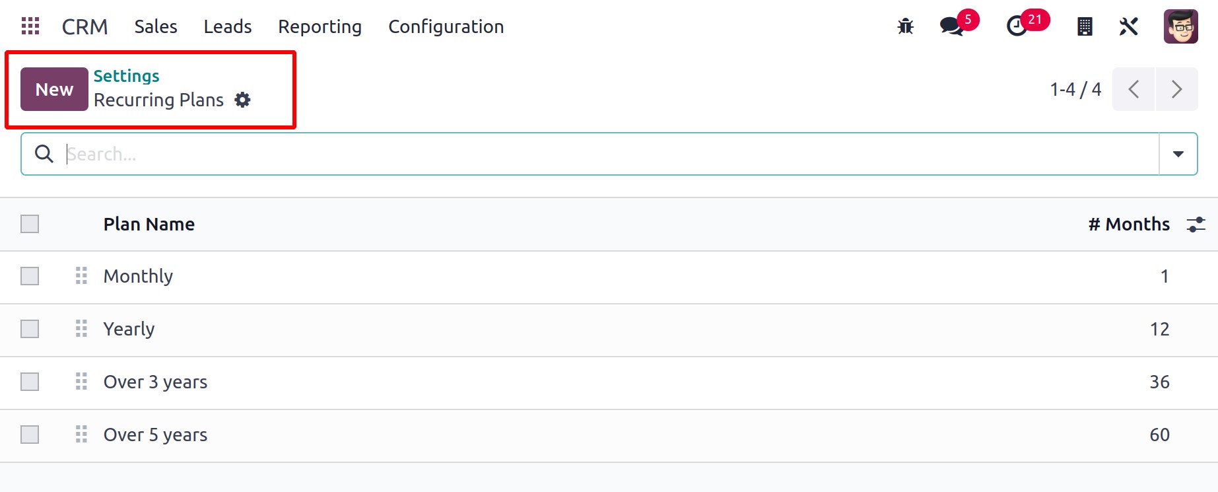Open the tools wrench icon menu
This screenshot has width=1218, height=492.
1129,26
